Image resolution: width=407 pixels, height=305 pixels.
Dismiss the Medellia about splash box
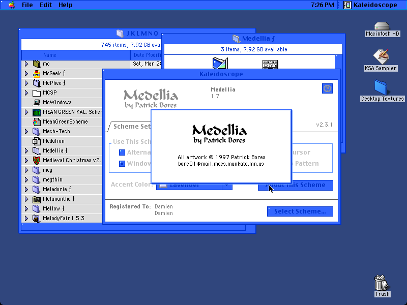[x=221, y=146]
